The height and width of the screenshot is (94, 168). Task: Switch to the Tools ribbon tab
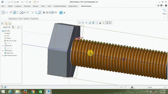point(43,6)
